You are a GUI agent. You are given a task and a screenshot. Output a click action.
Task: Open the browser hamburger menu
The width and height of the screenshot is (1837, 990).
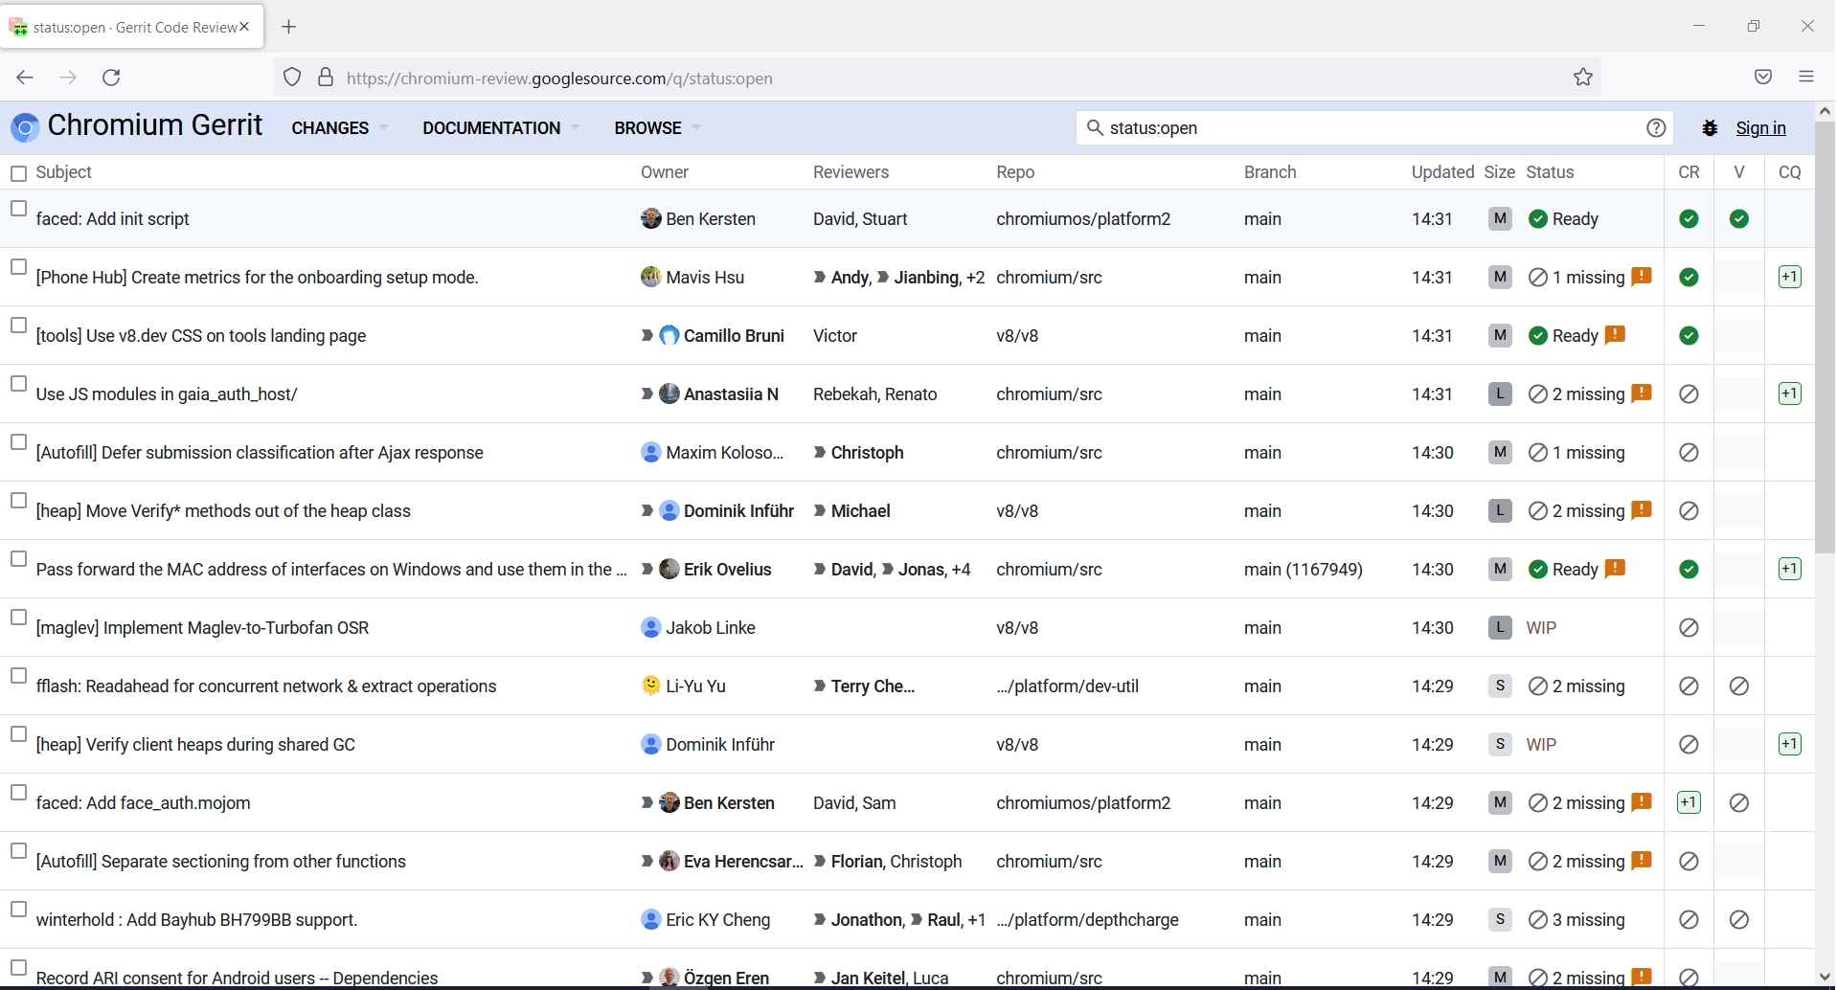coord(1806,77)
